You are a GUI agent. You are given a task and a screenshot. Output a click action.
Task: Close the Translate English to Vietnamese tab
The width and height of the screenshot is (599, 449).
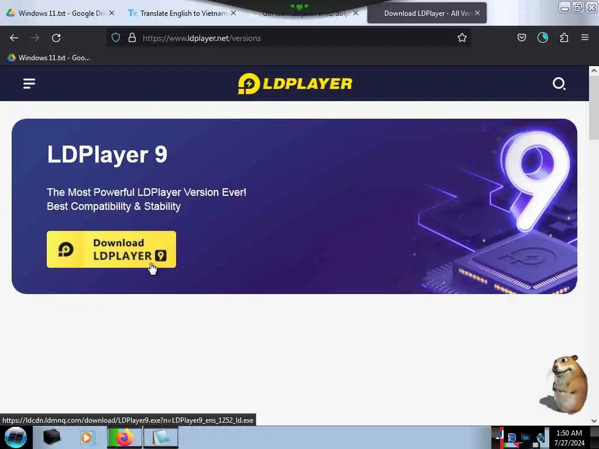point(233,13)
